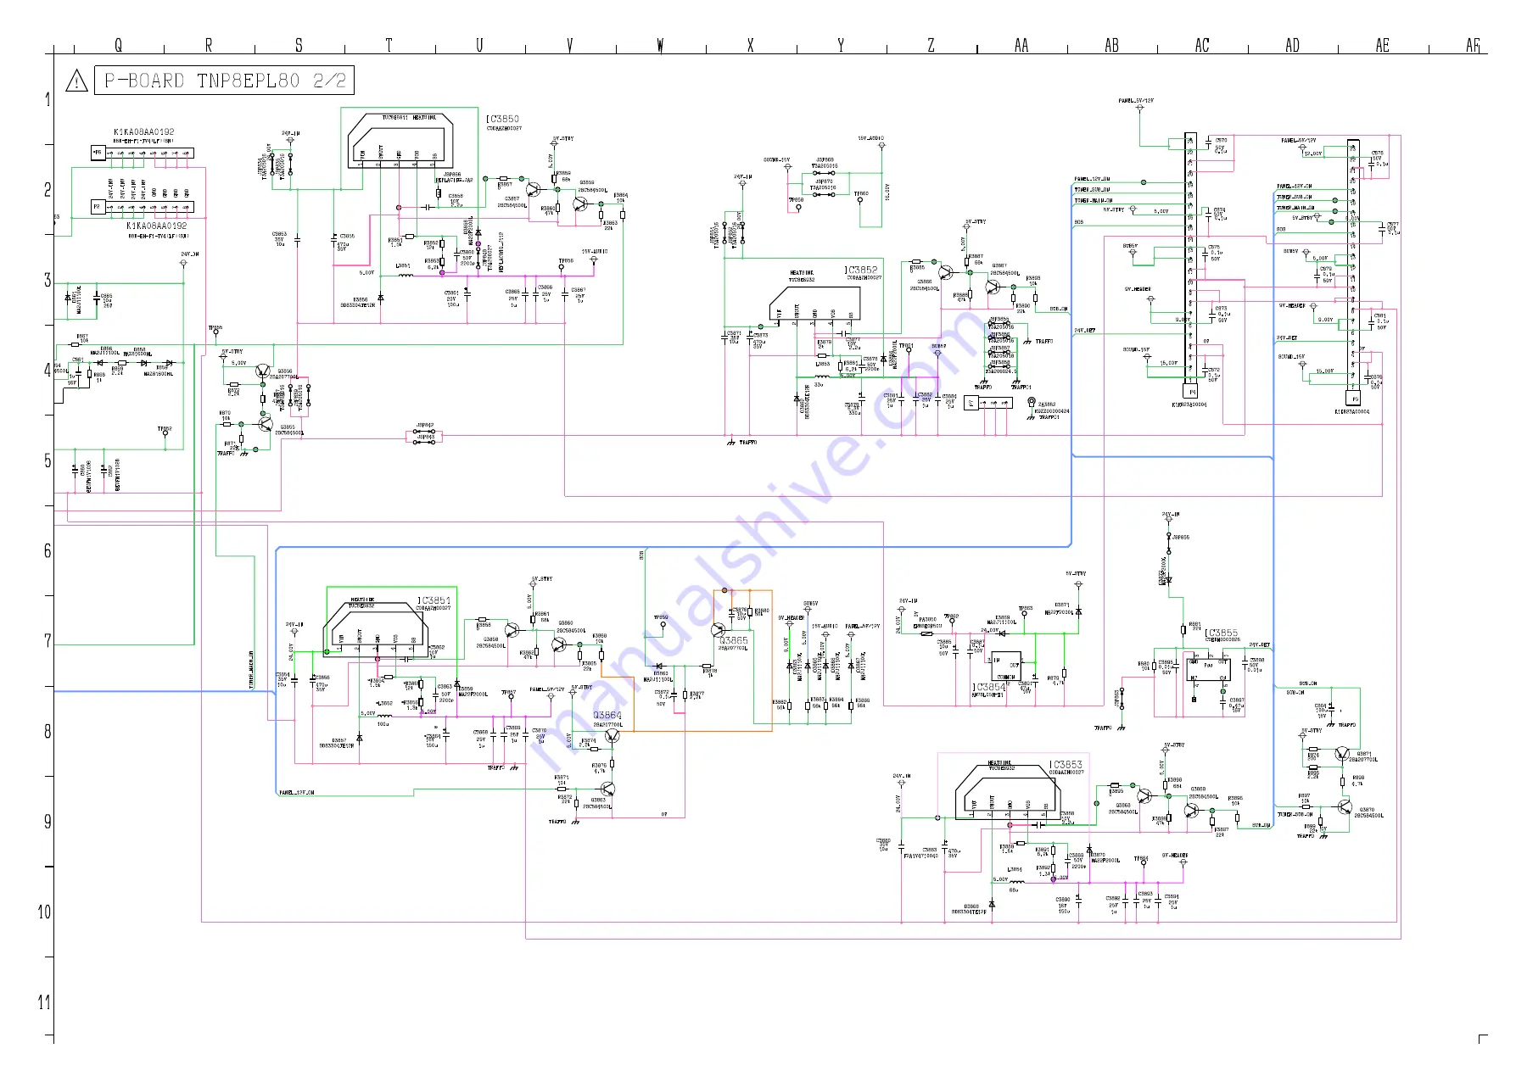This screenshot has height=1071, width=1516.
Task: Select the Q3864 reference label
Action: [x=607, y=716]
